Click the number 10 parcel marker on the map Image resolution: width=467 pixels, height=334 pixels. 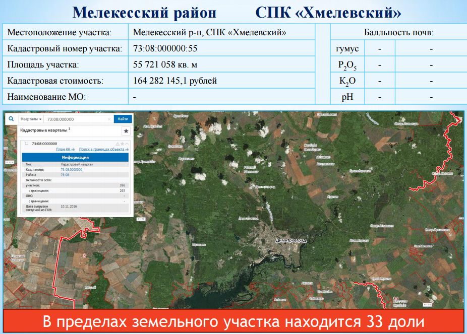point(395,299)
